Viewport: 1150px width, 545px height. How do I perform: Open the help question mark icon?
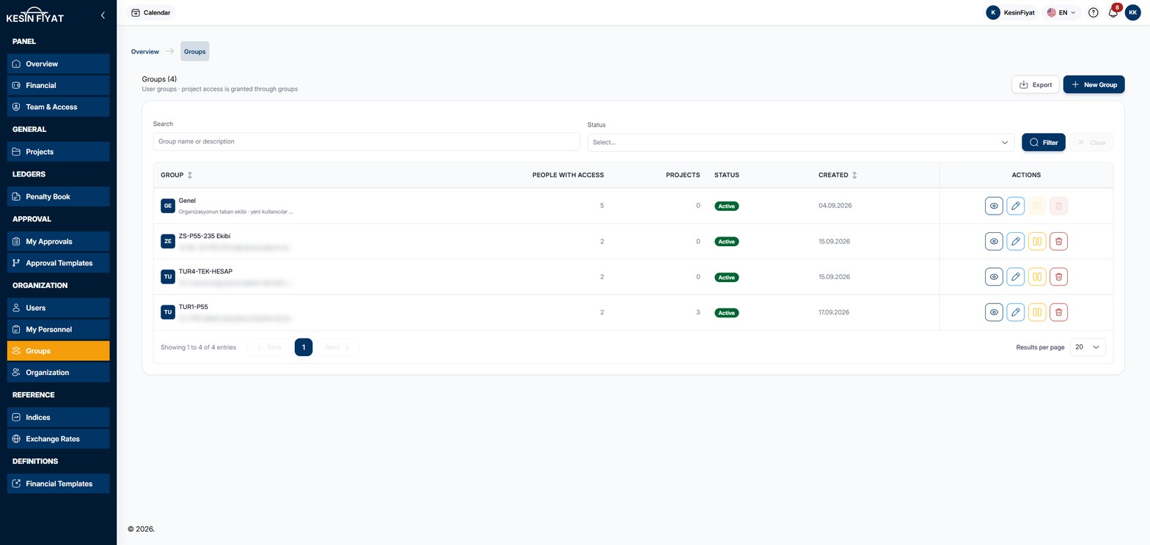pos(1094,12)
